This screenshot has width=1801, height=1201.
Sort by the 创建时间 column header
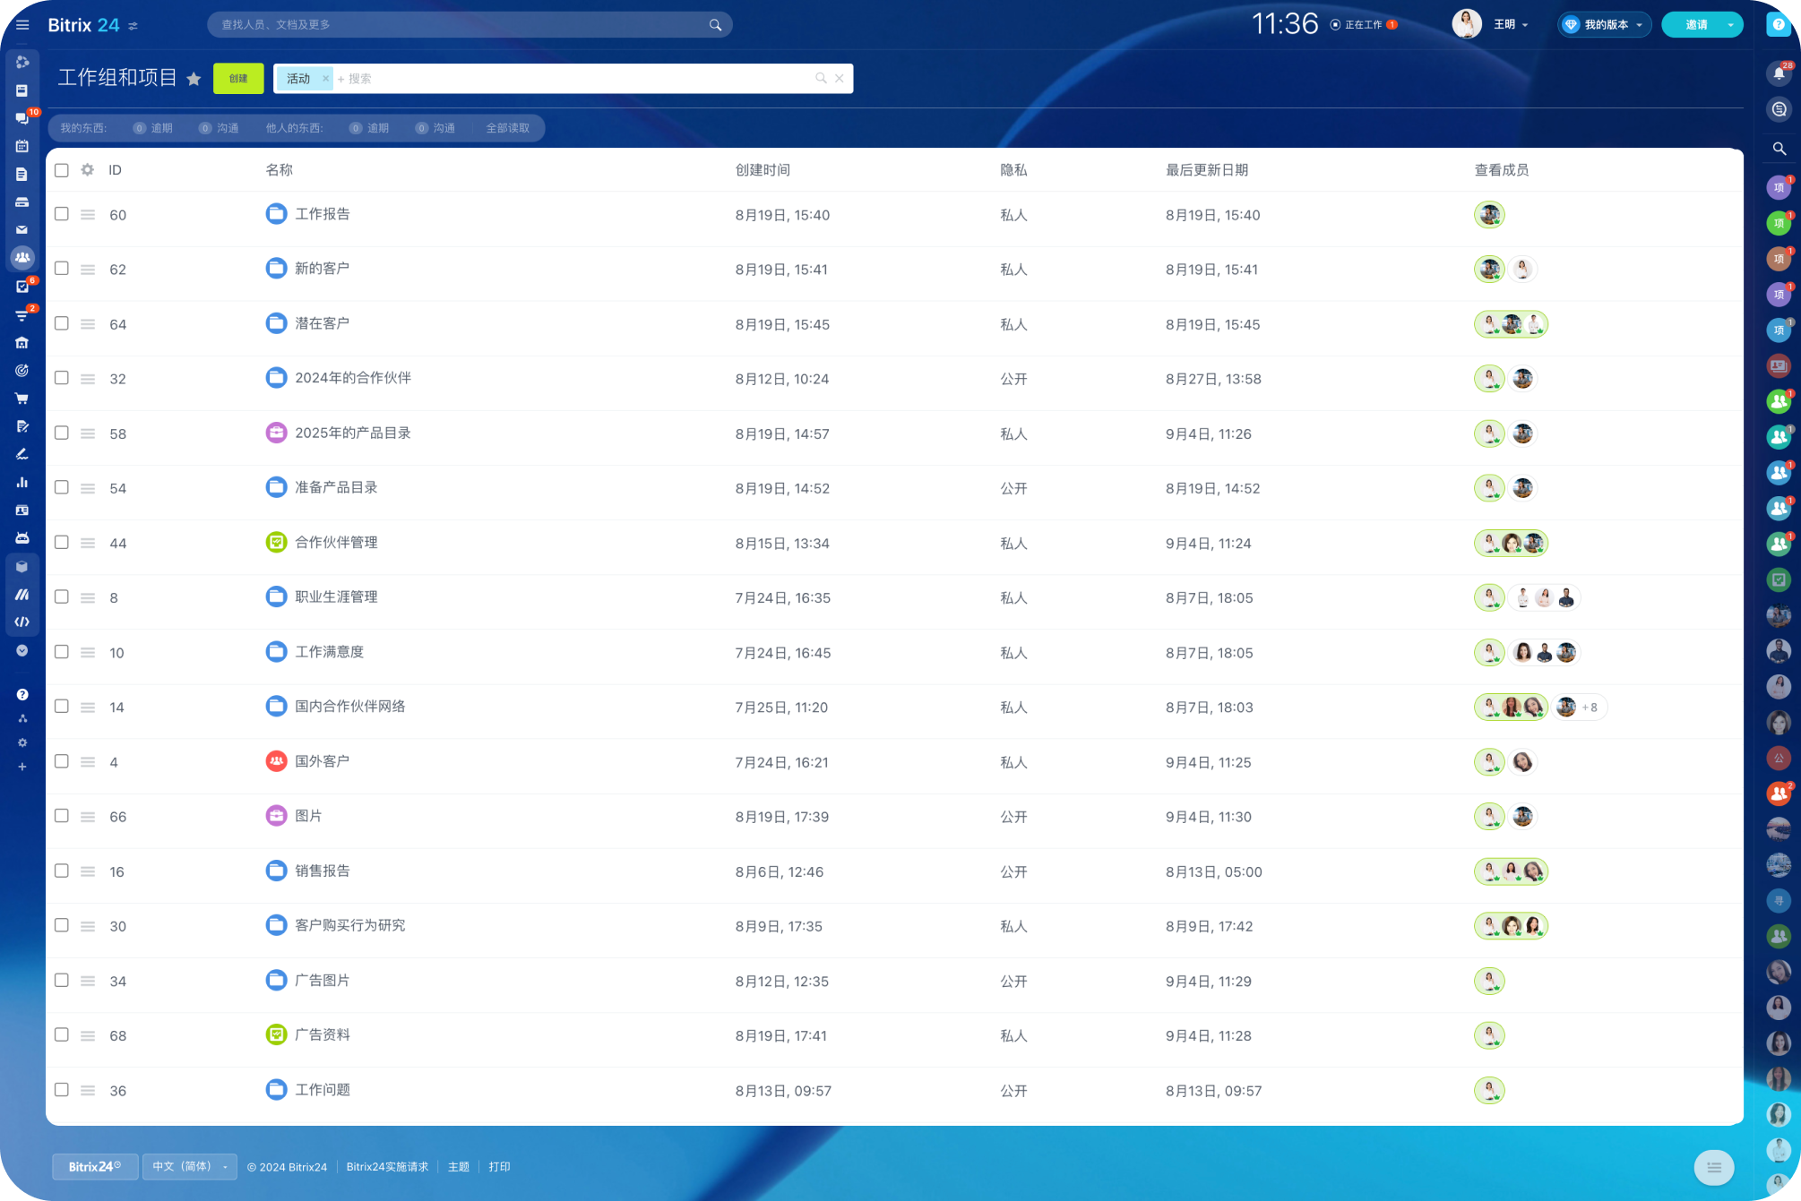pos(762,170)
